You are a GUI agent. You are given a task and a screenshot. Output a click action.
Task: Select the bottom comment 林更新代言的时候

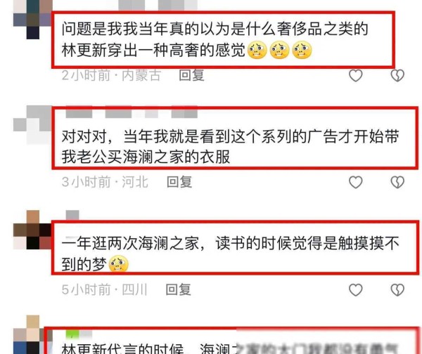pyautogui.click(x=232, y=341)
